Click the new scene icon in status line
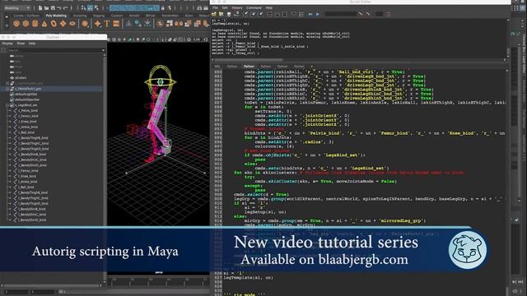Image resolution: width=527 pixels, height=296 pixels. 40,7
